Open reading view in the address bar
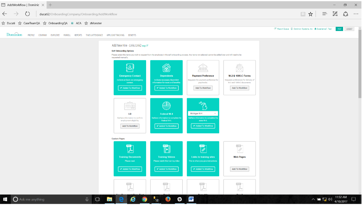 [303, 14]
